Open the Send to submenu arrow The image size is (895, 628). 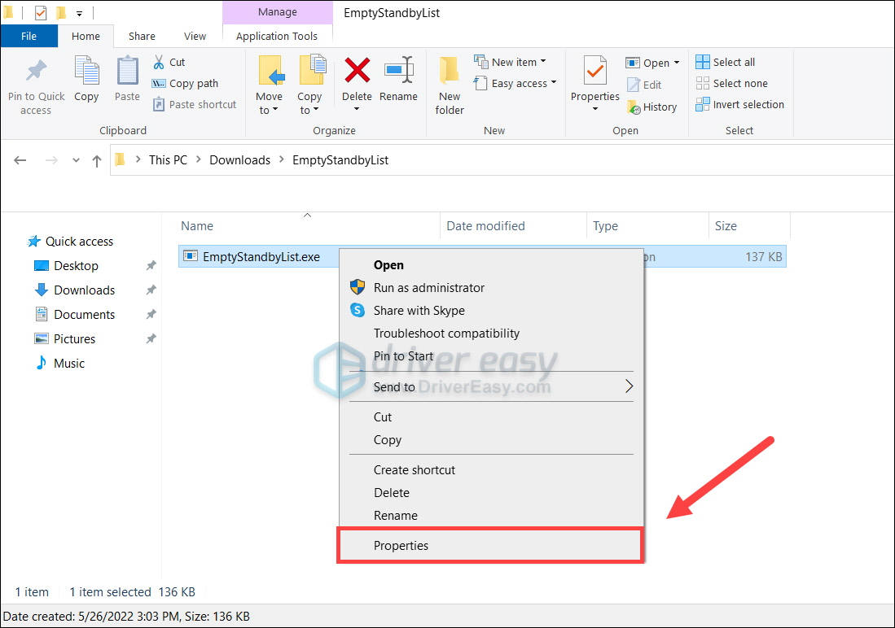(628, 387)
